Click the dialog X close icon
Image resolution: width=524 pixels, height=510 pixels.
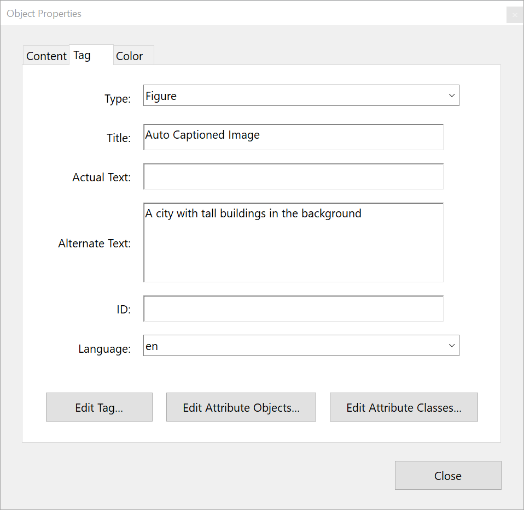[514, 15]
